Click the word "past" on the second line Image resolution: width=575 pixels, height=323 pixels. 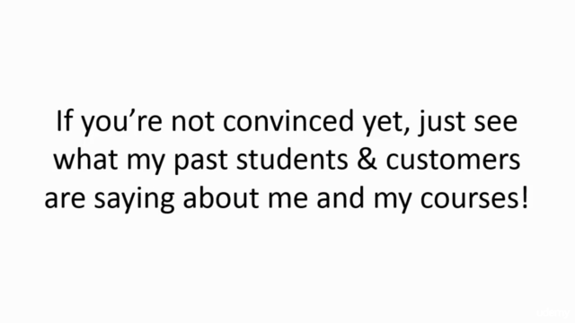[x=200, y=161]
